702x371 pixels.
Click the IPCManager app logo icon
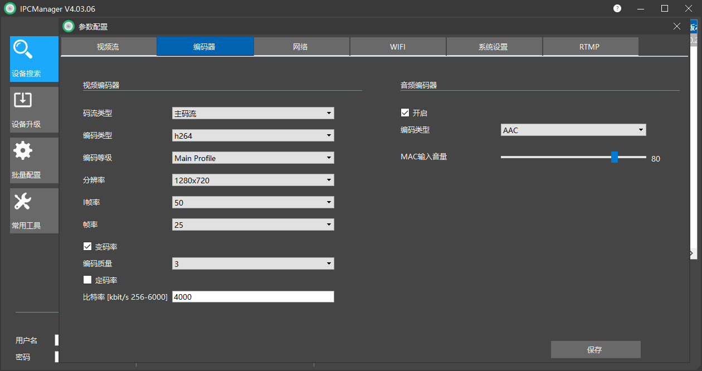[10, 9]
